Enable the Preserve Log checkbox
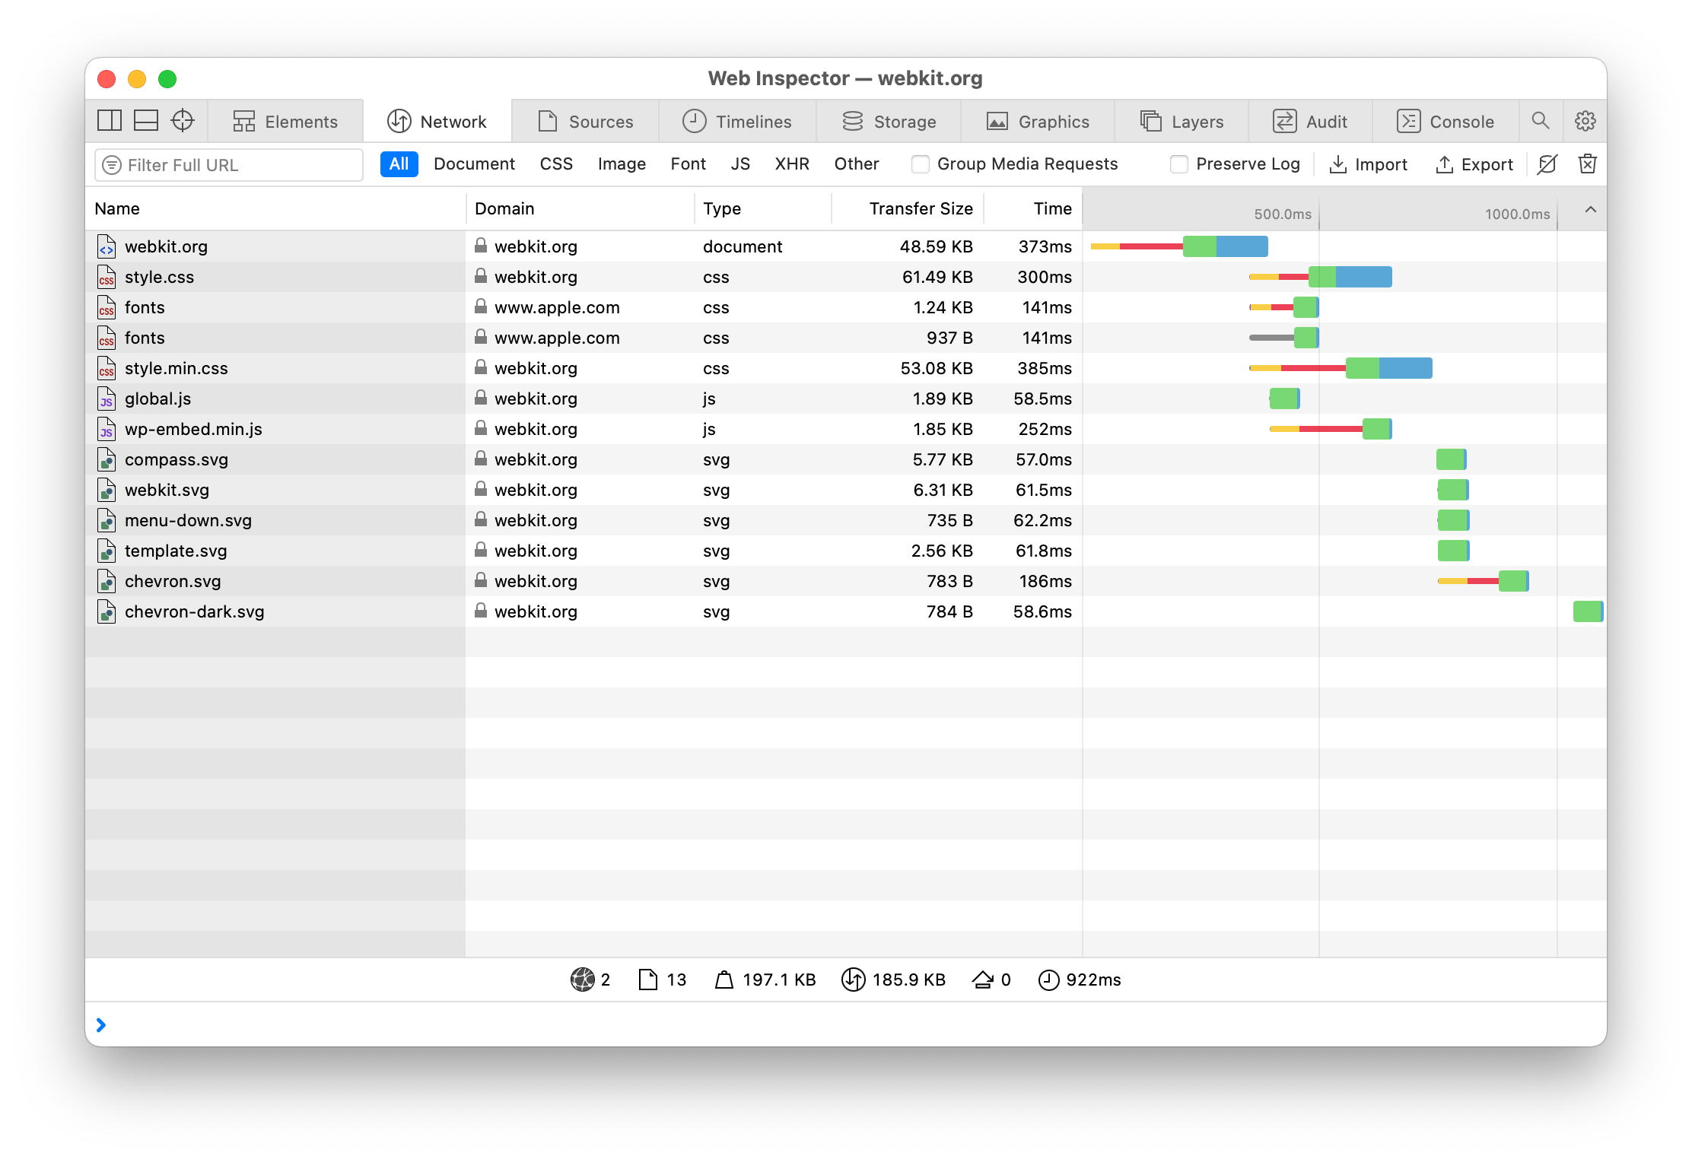The width and height of the screenshot is (1692, 1159). 1179,164
